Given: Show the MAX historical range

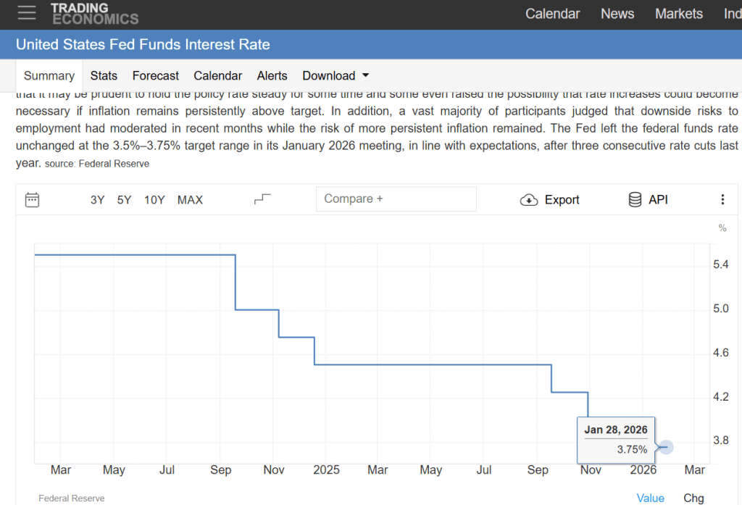Looking at the screenshot, I should coord(190,200).
